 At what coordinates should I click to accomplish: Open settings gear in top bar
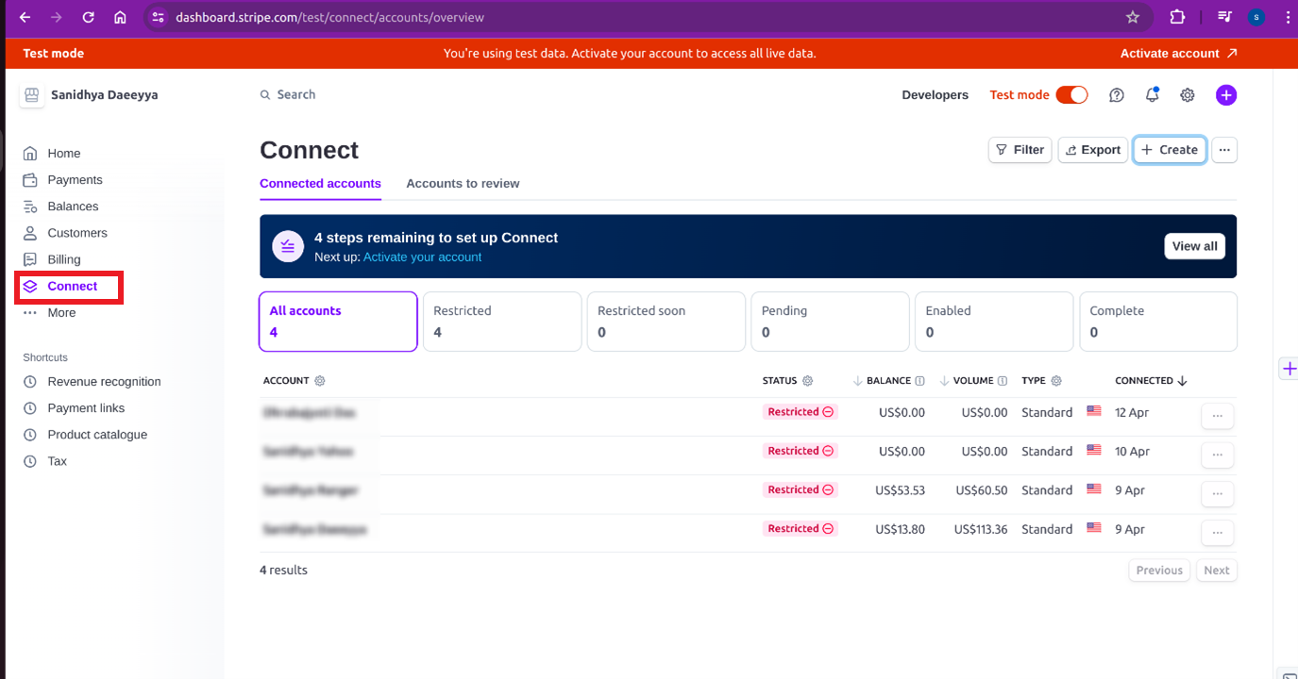coord(1188,95)
